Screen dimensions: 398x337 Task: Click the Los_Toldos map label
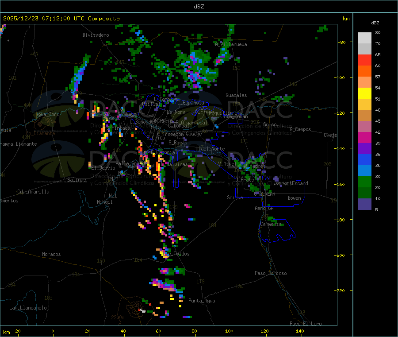coord(177,254)
